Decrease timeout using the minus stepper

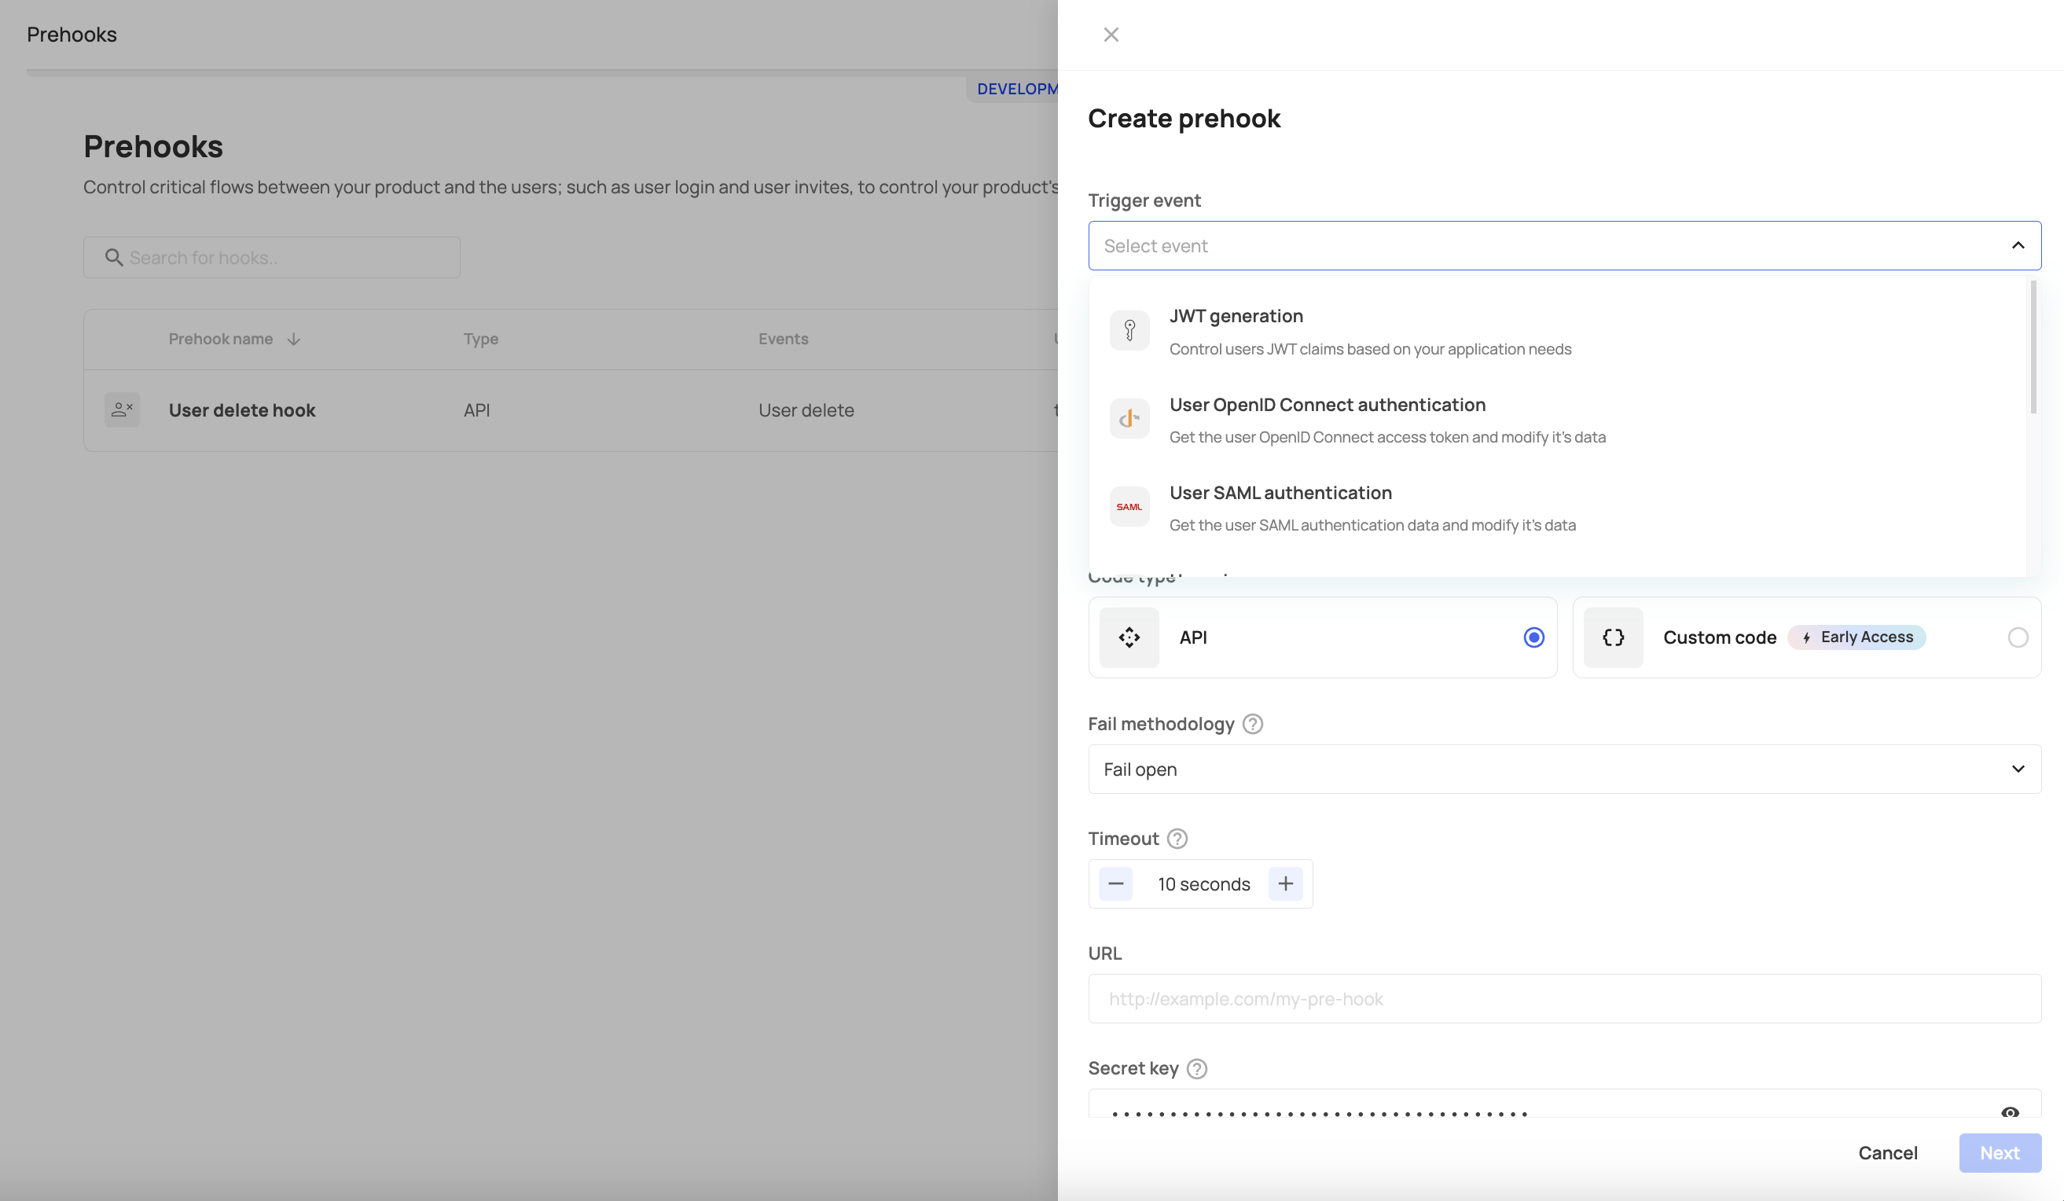point(1115,883)
